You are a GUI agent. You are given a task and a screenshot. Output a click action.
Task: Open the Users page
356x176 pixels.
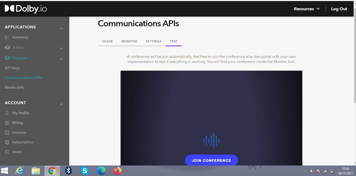point(17,152)
